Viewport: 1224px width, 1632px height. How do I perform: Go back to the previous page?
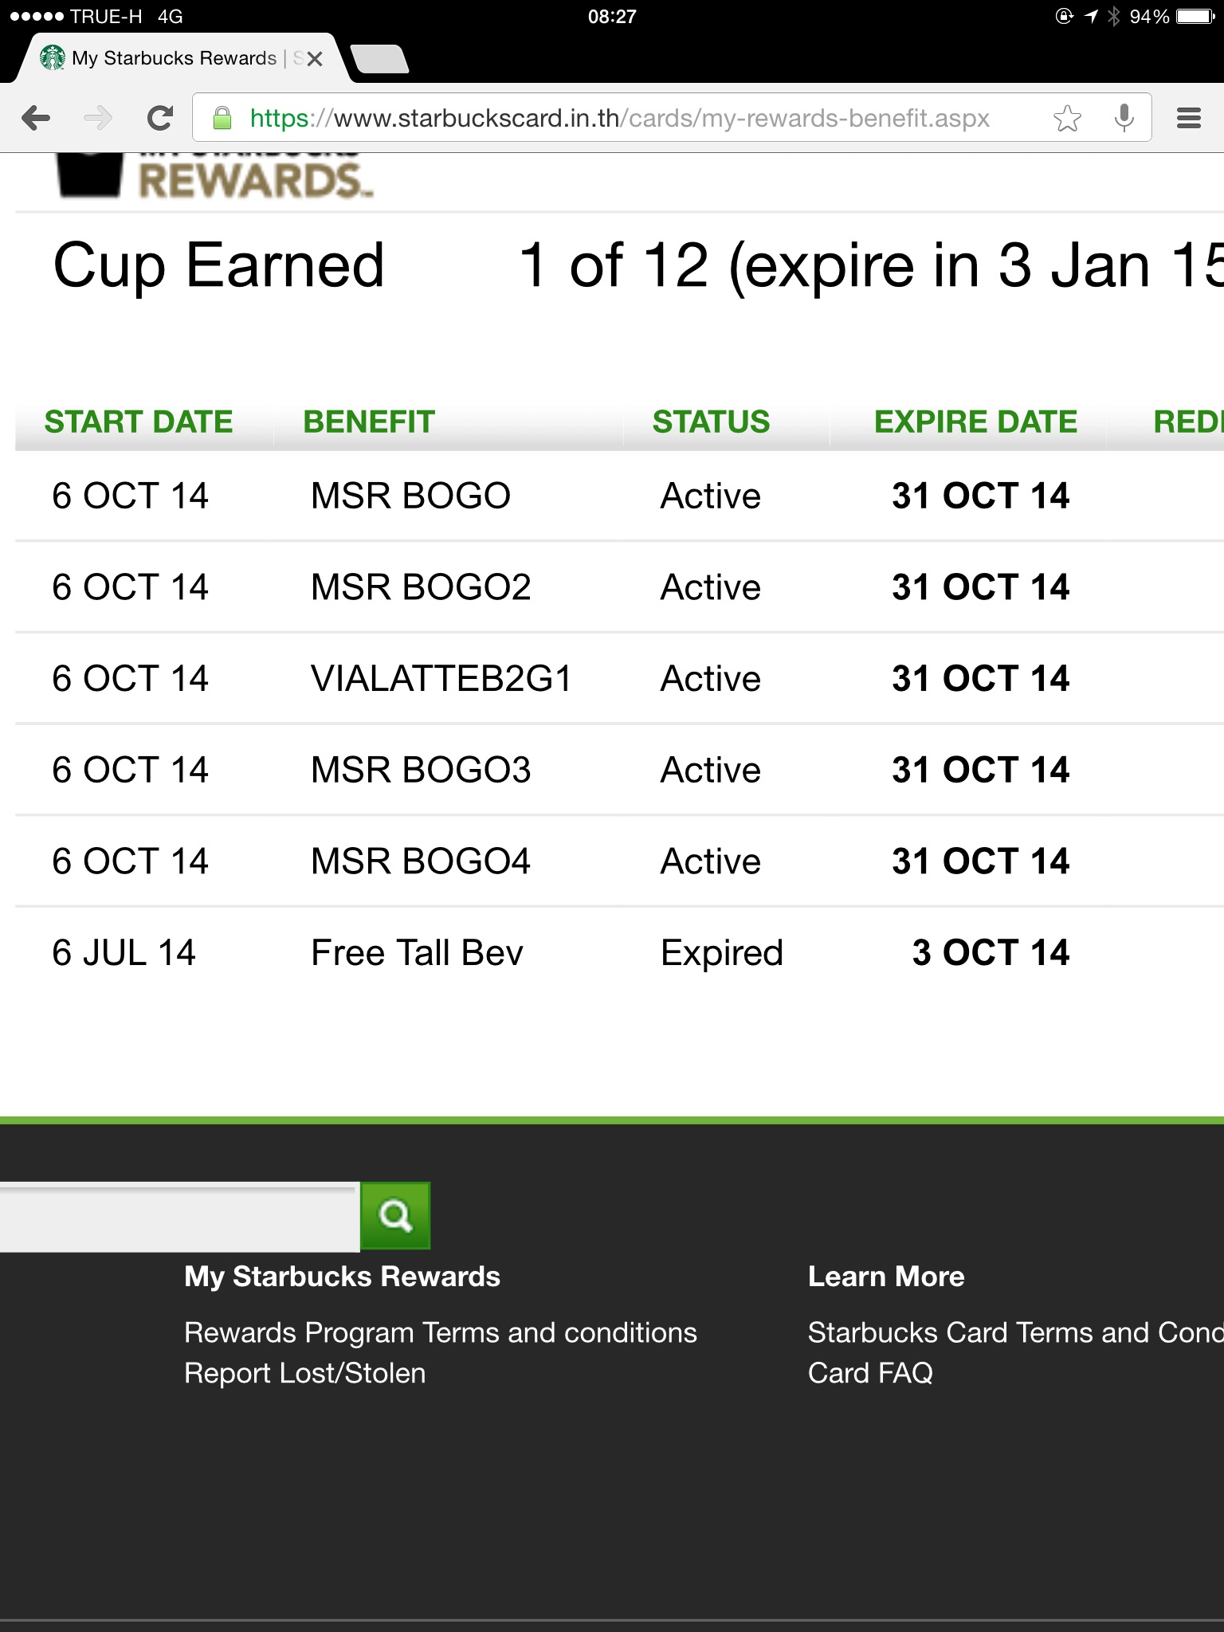36,119
